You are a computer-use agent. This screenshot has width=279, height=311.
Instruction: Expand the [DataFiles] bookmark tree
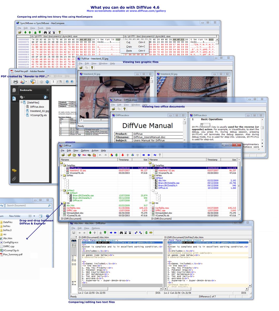click(x=21, y=102)
